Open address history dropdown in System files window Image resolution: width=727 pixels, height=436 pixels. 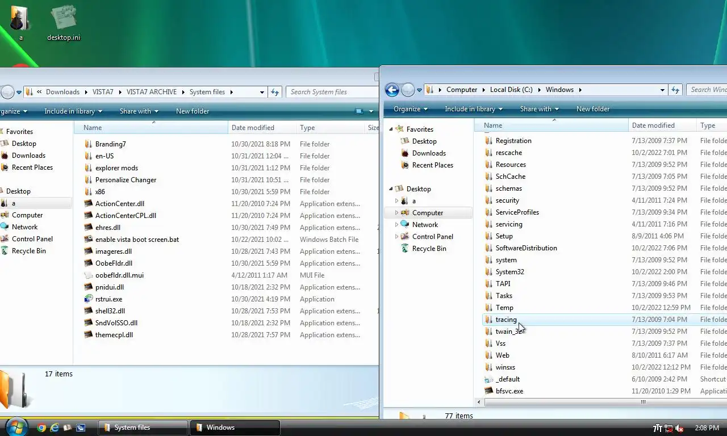262,92
